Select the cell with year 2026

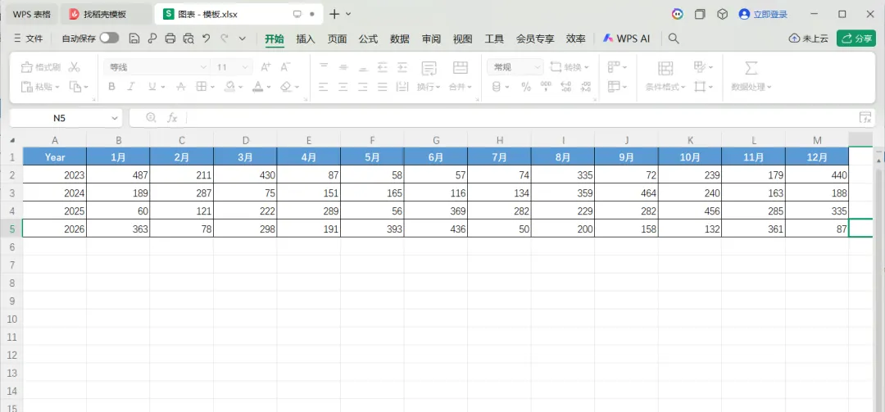click(55, 229)
